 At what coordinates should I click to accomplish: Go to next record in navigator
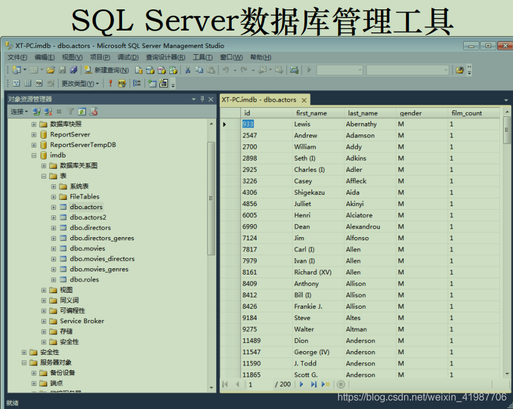pyautogui.click(x=302, y=384)
